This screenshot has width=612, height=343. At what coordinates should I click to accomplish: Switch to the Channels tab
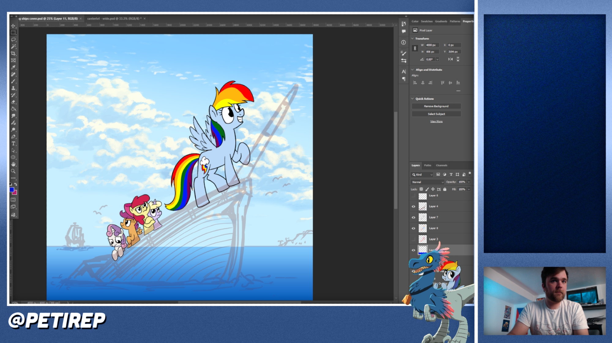441,165
